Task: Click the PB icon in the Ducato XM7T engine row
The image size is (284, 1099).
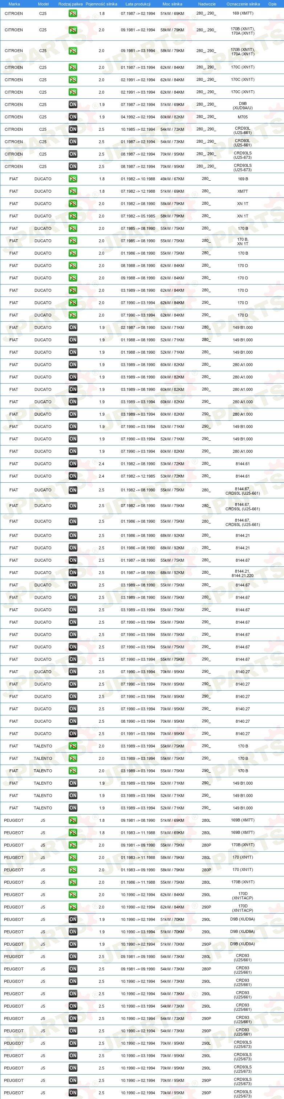Action: click(x=73, y=191)
